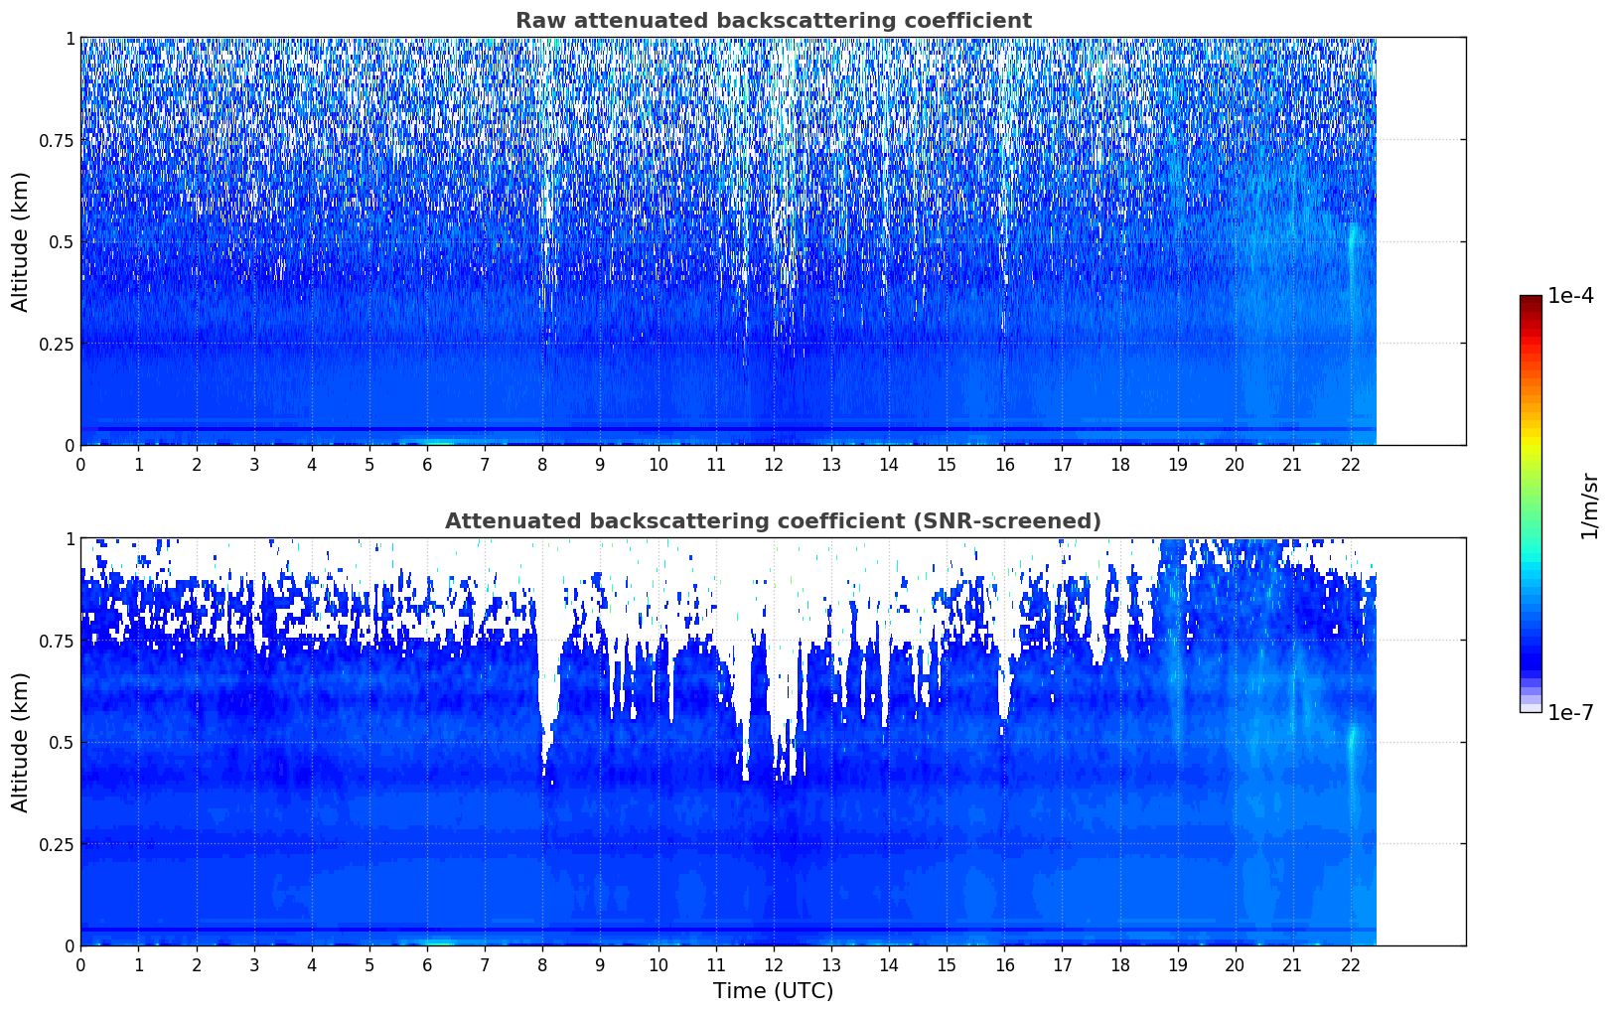Click hour tick 22 under the raw plot

click(x=1351, y=464)
